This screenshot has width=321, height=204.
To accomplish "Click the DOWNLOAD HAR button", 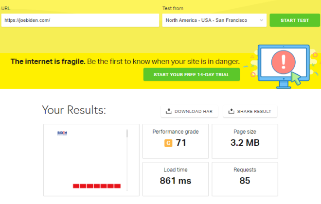I will [189, 111].
